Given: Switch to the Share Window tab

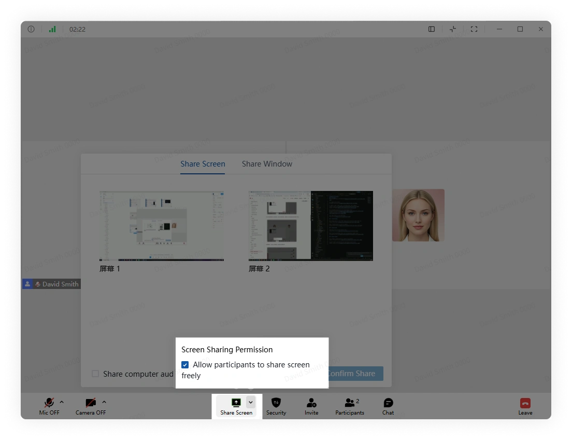Looking at the screenshot, I should (x=267, y=164).
